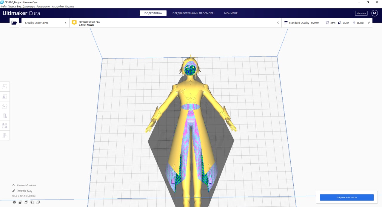Expand the FDPlast PLA material panel chevron
The image size is (382, 207).
coord(278,23)
